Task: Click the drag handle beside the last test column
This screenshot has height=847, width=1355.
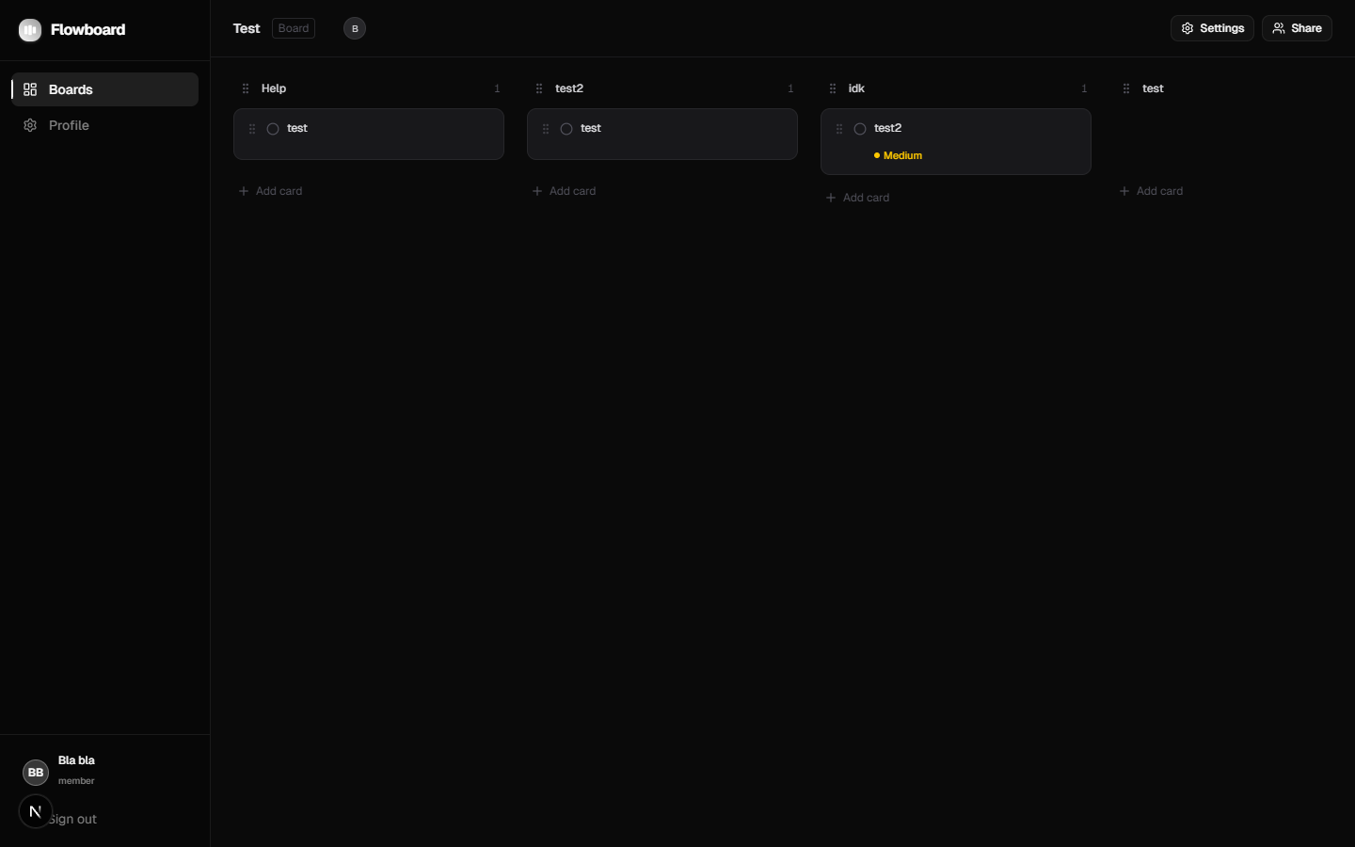Action: point(1126,88)
